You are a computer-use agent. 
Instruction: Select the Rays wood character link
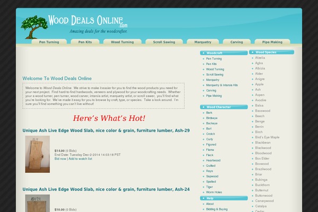[209, 171]
